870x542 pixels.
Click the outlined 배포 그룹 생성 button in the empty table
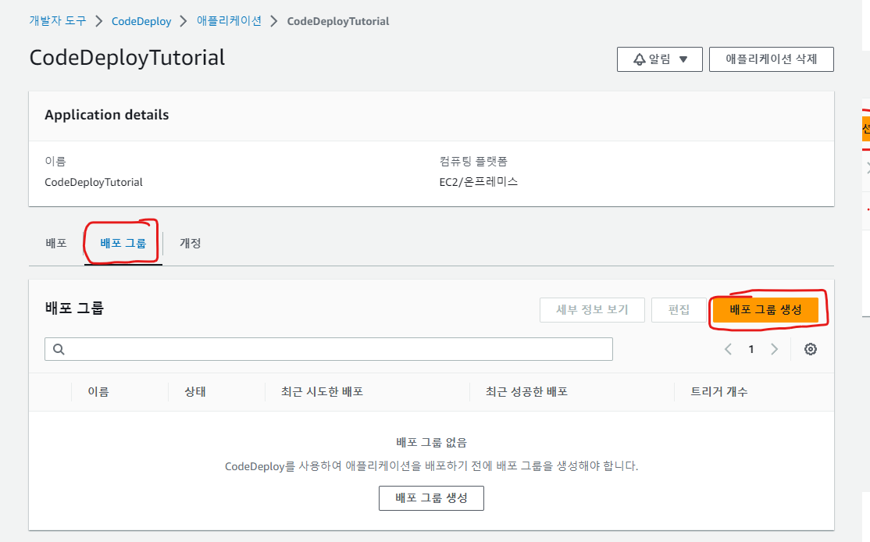[431, 498]
